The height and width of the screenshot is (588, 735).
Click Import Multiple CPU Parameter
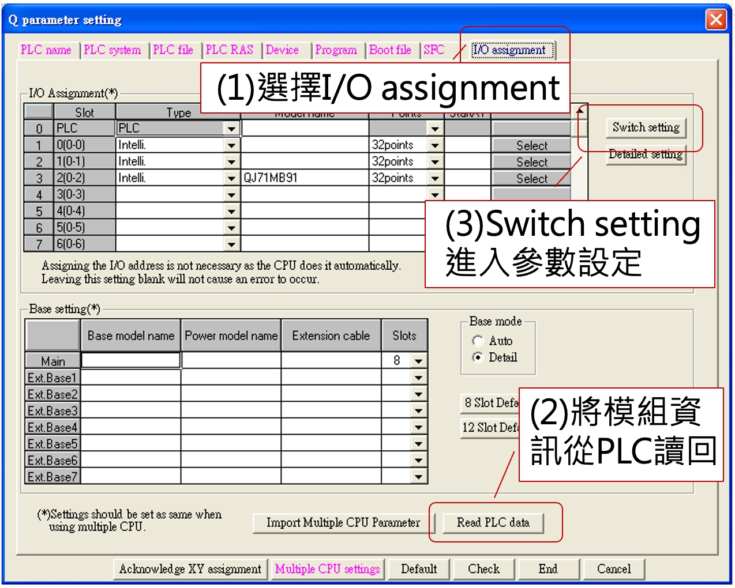point(343,523)
